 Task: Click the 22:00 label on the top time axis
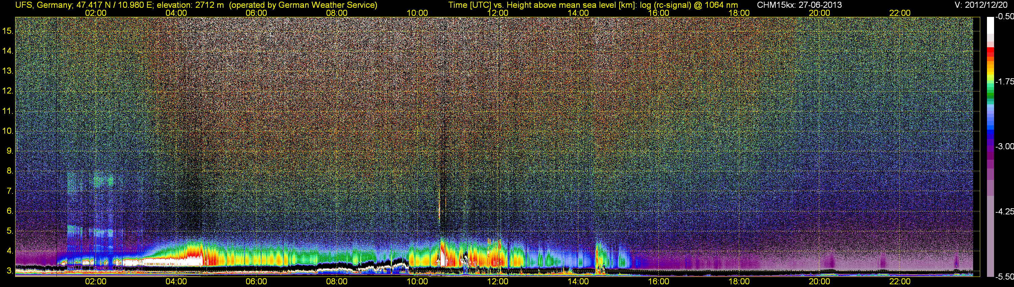click(900, 13)
